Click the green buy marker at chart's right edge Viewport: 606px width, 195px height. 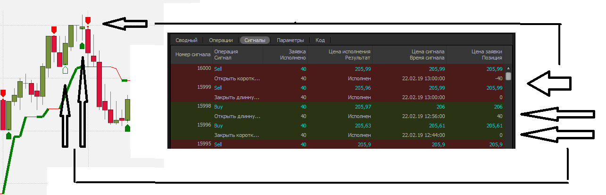click(x=127, y=127)
